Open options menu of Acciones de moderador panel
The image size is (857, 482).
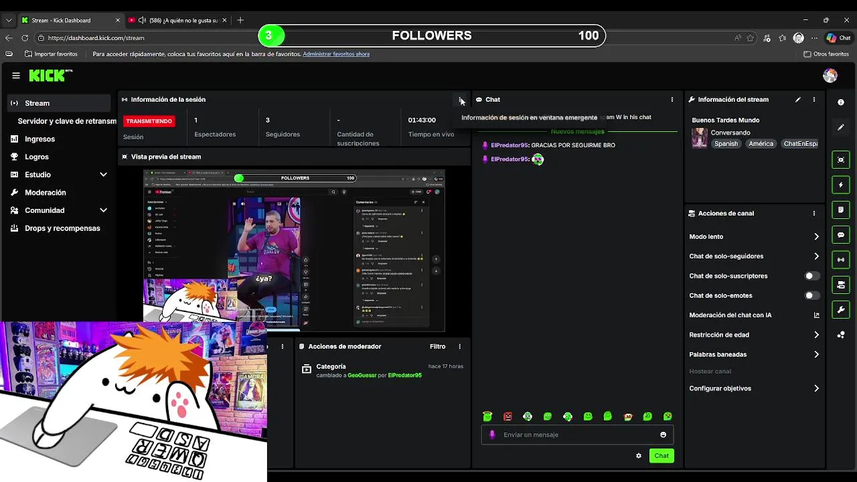tap(459, 347)
